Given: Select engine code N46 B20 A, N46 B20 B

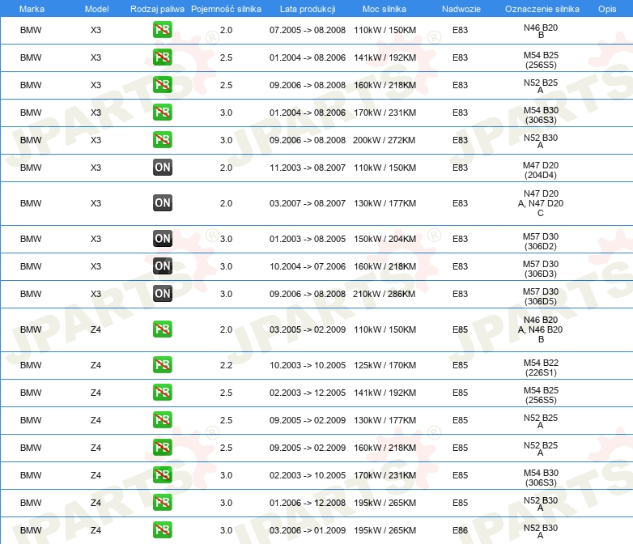Looking at the screenshot, I should [541, 329].
